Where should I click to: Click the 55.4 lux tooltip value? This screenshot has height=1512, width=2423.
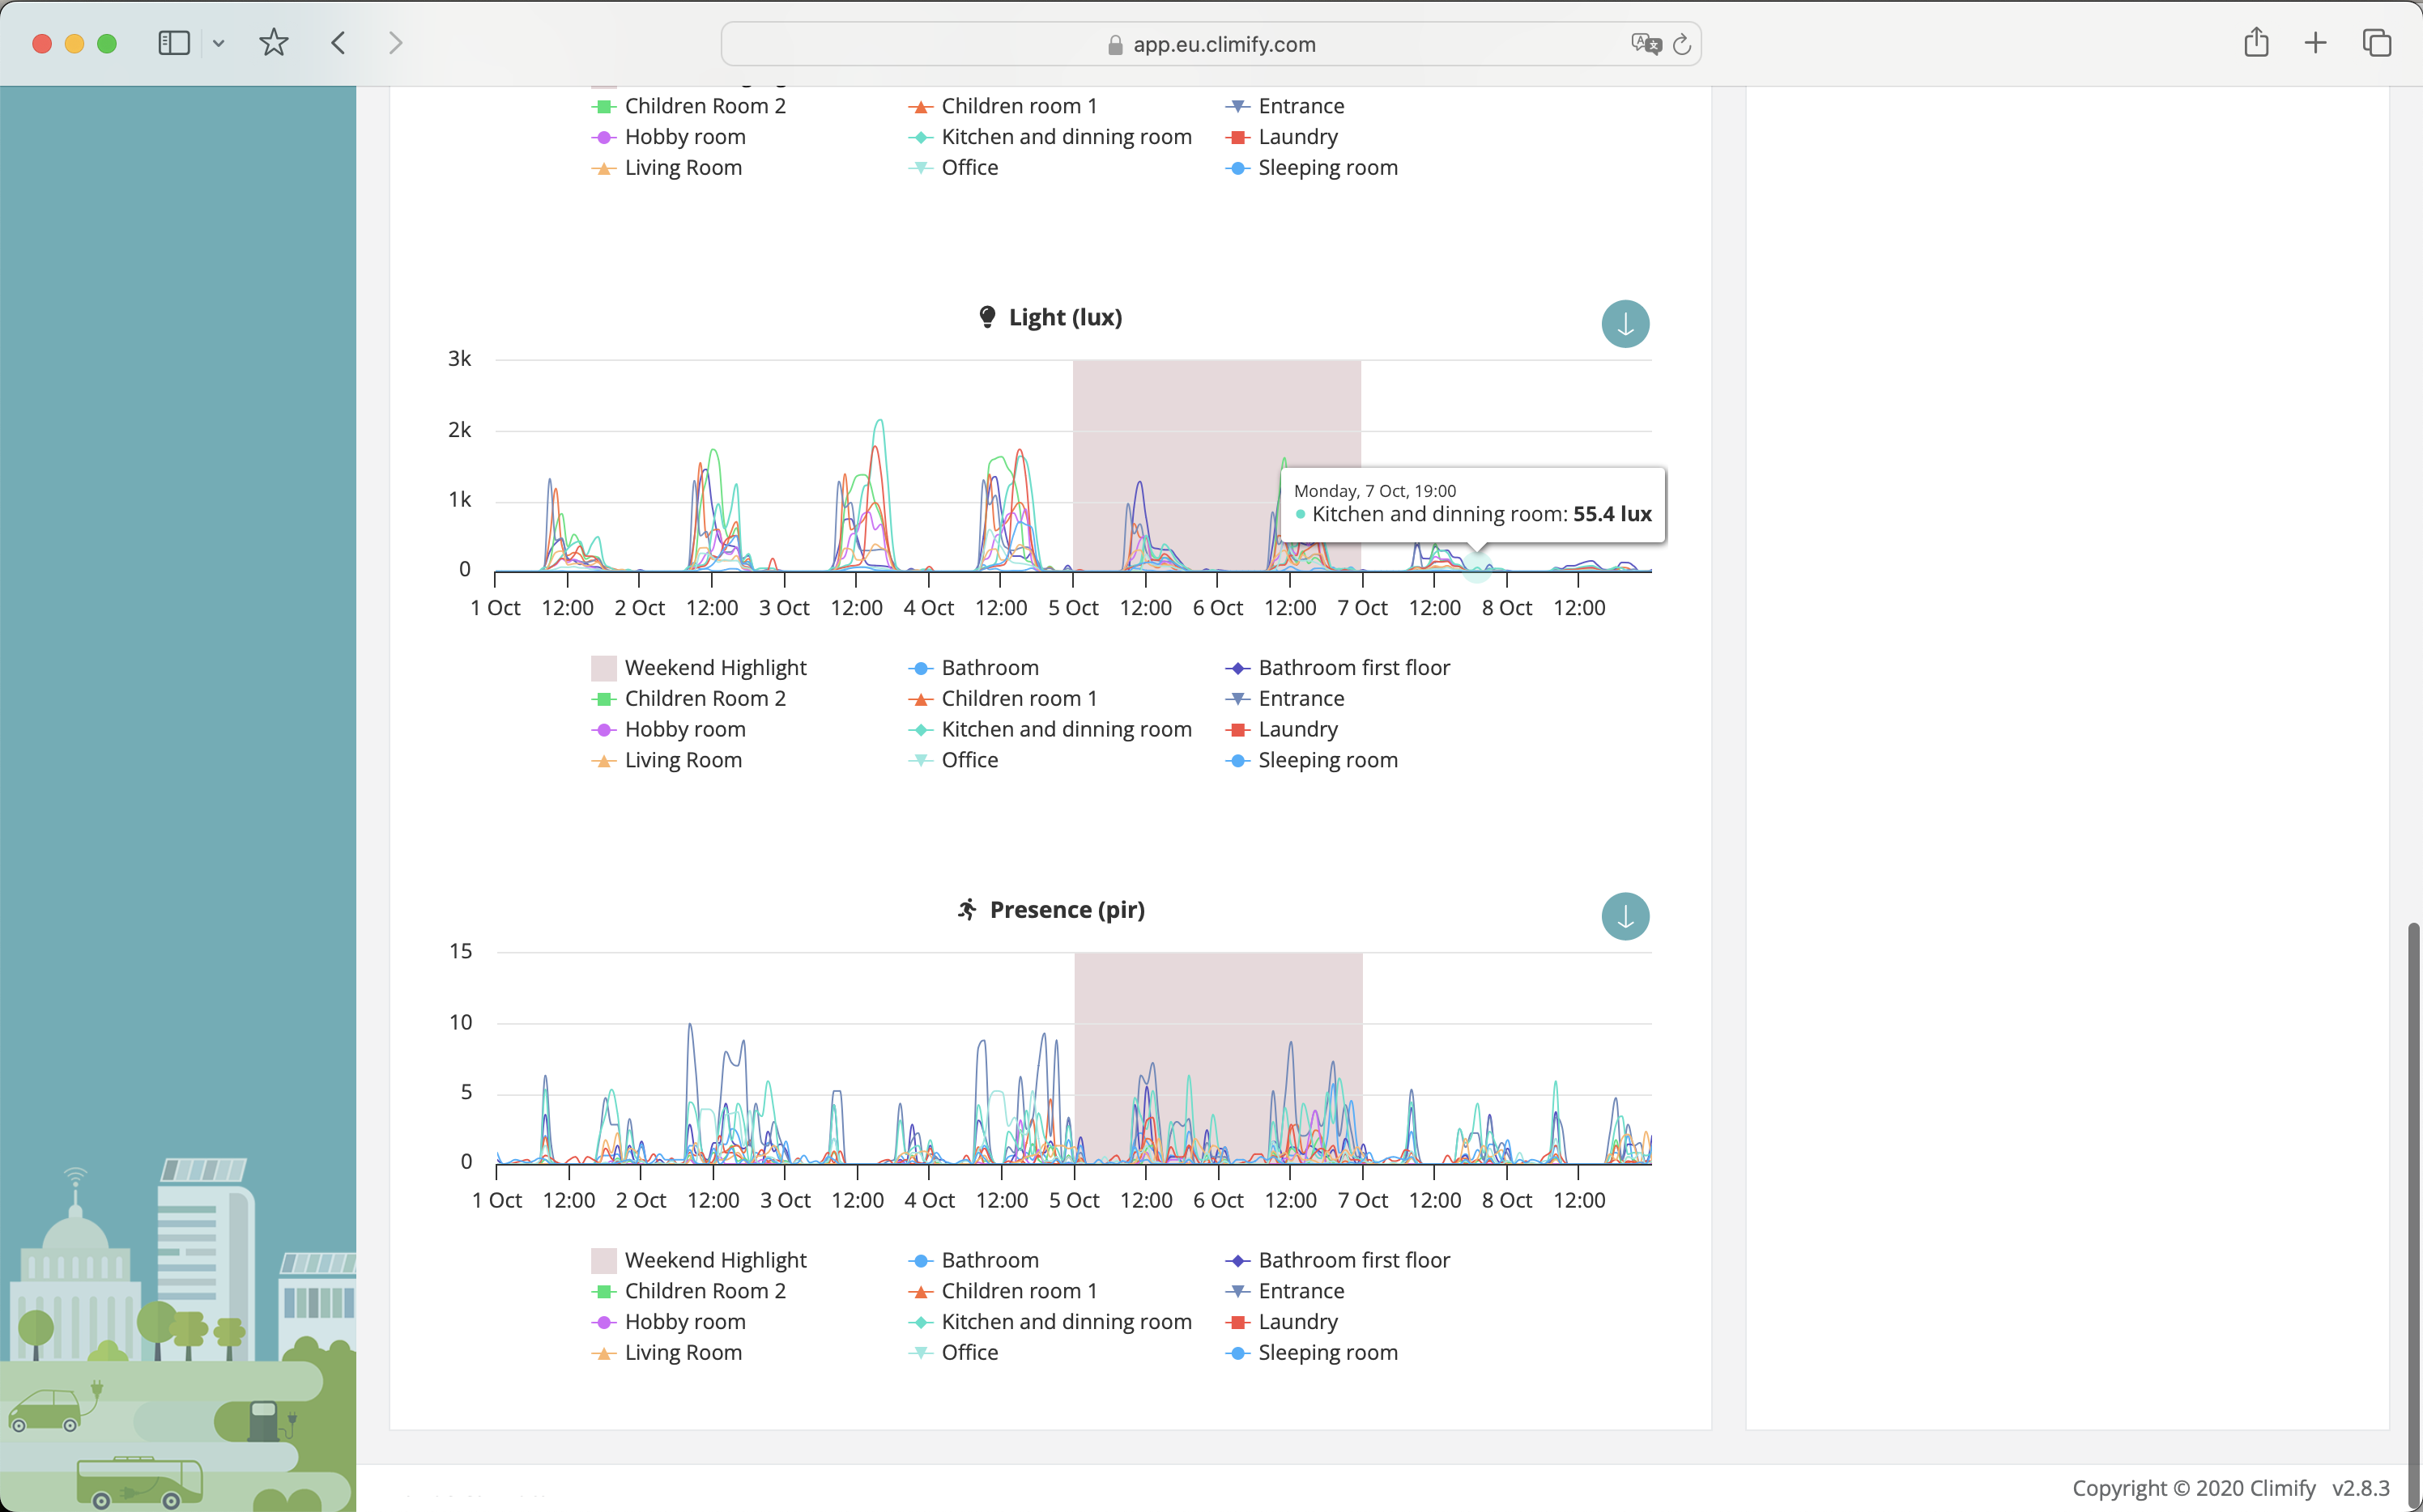[x=1612, y=514]
